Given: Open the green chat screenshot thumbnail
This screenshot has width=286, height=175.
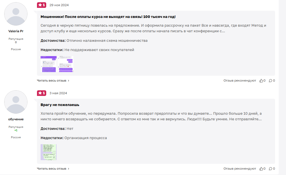Looking at the screenshot, I should pyautogui.click(x=48, y=152).
